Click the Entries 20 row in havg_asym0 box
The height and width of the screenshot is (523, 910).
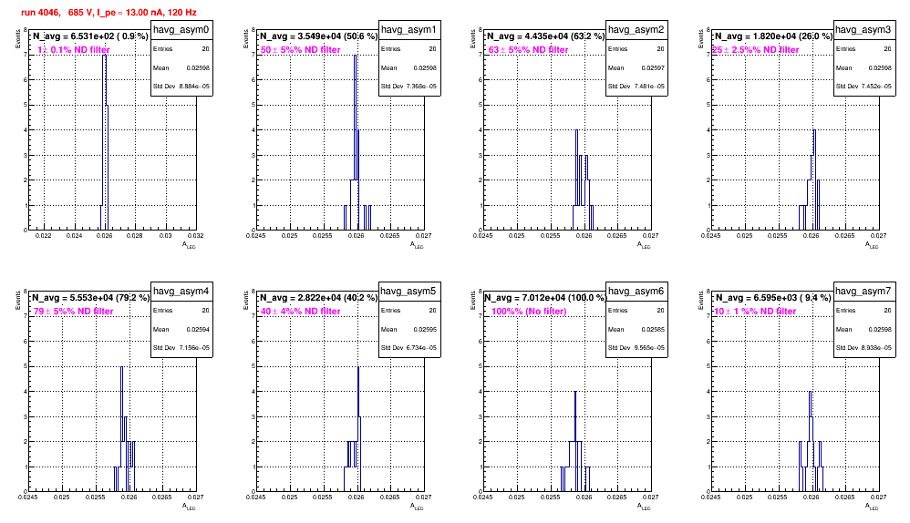click(x=181, y=48)
